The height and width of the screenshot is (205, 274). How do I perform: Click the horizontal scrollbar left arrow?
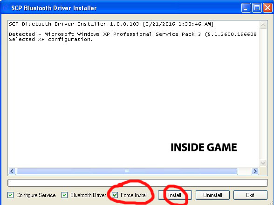click(12, 171)
